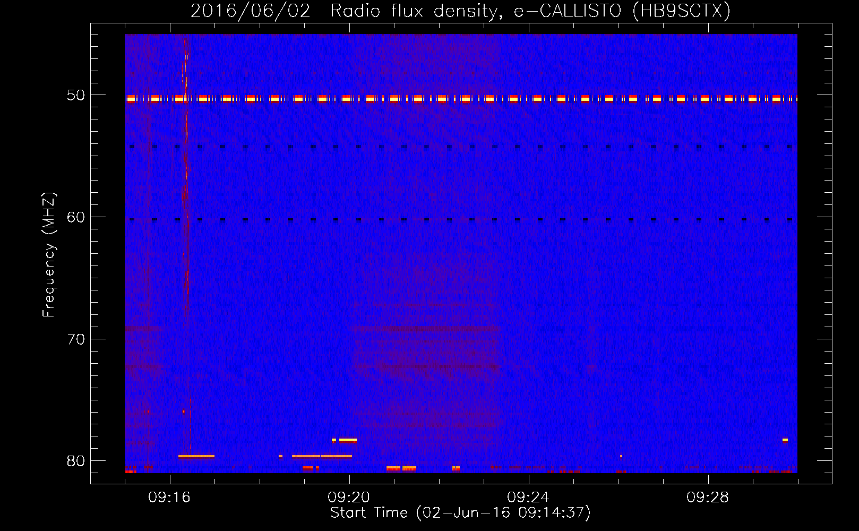The height and width of the screenshot is (531, 859).
Task: Click the 09:16 time tick label
Action: [x=169, y=498]
